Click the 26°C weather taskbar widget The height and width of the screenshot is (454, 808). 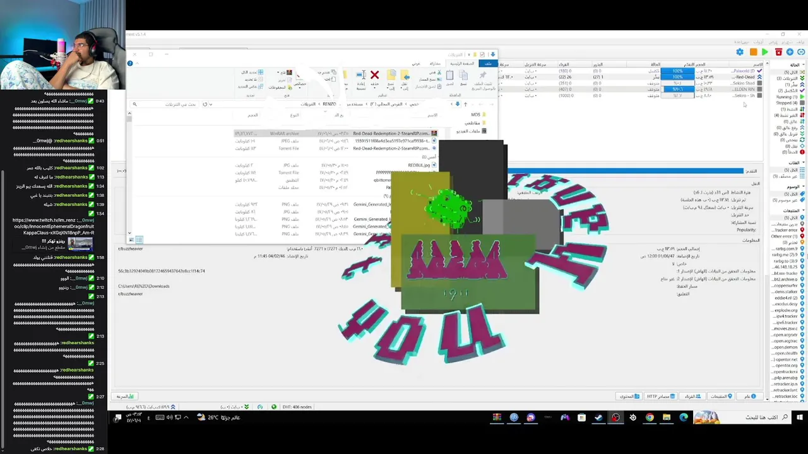point(218,417)
